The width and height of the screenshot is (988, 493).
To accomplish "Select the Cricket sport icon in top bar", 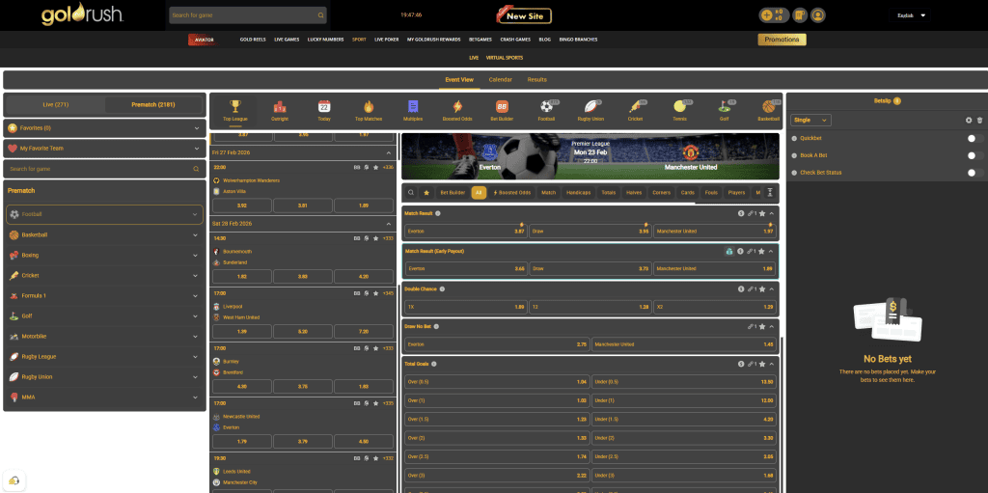I will 635,106.
